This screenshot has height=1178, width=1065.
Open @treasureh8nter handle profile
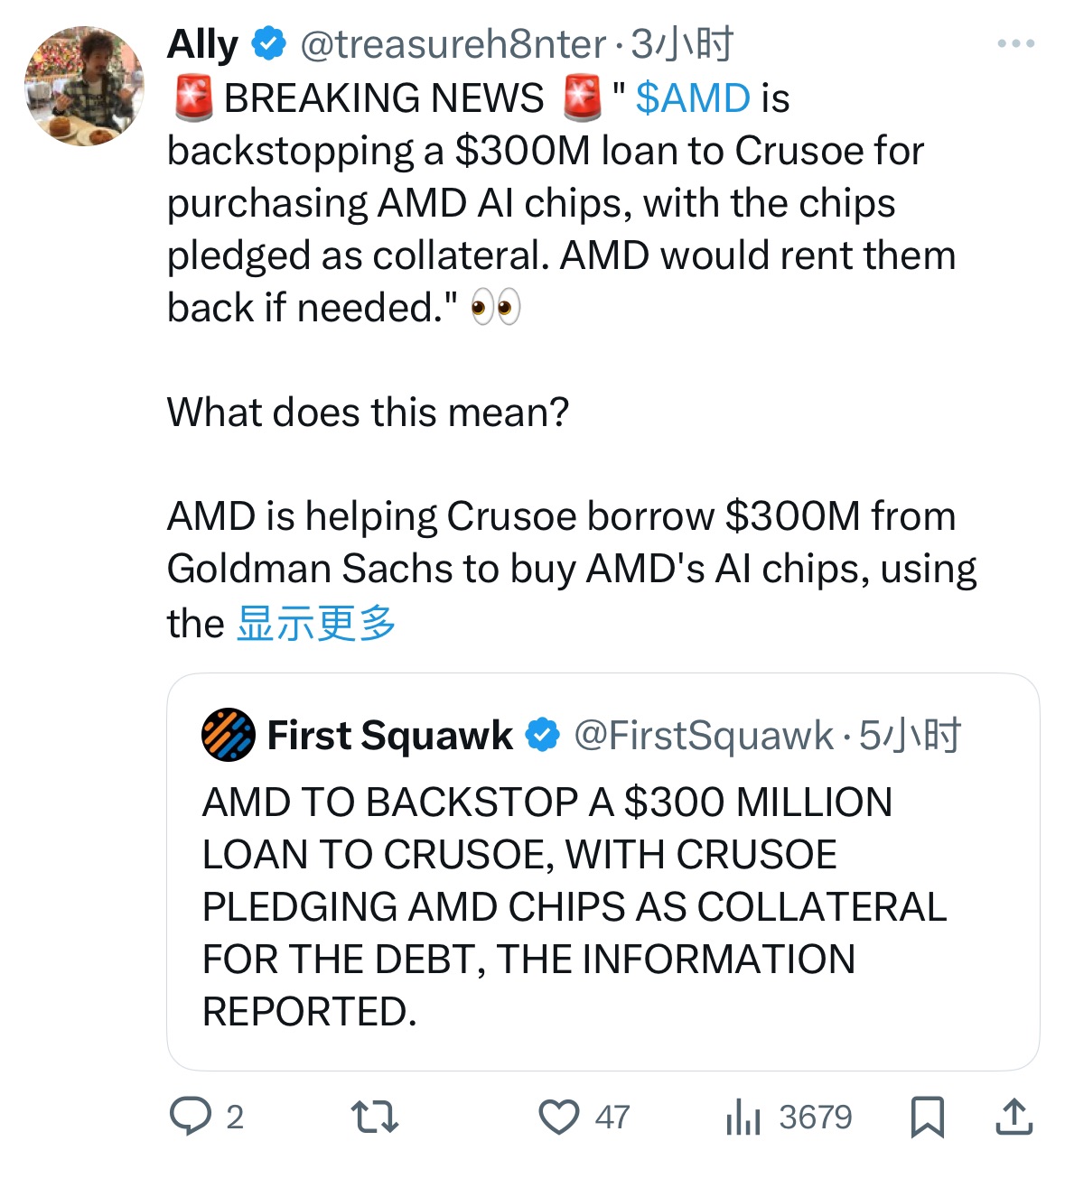click(453, 44)
